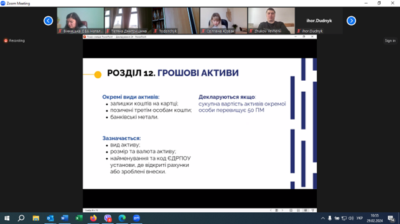Open Viber from the taskbar

[108, 218]
